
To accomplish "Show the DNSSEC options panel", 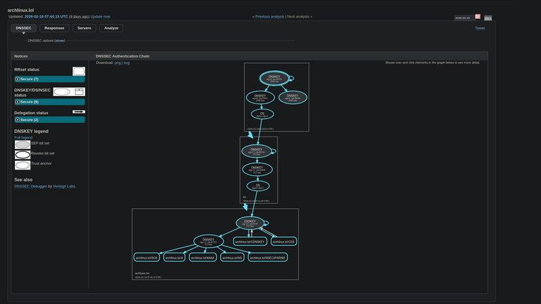I will coord(60,41).
